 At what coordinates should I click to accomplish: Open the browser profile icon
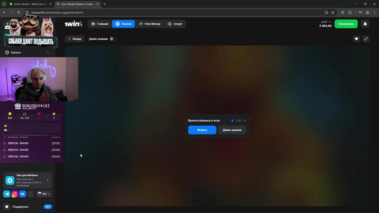click(x=367, y=12)
